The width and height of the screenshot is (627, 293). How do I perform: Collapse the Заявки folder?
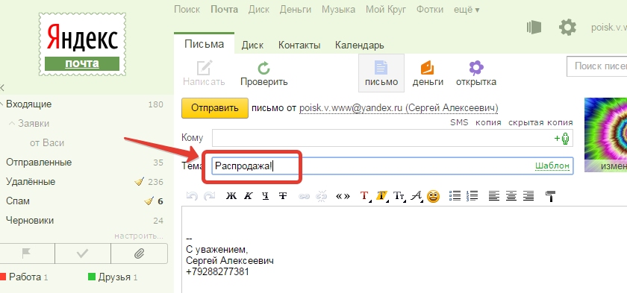(11, 124)
